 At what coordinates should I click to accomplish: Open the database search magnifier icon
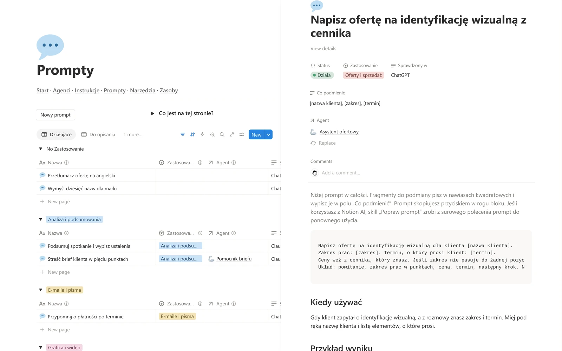click(222, 134)
